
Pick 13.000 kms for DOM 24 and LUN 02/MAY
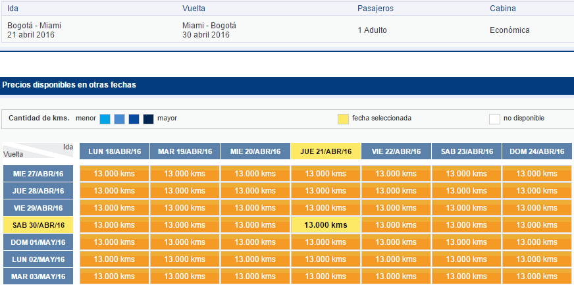[x=537, y=259]
